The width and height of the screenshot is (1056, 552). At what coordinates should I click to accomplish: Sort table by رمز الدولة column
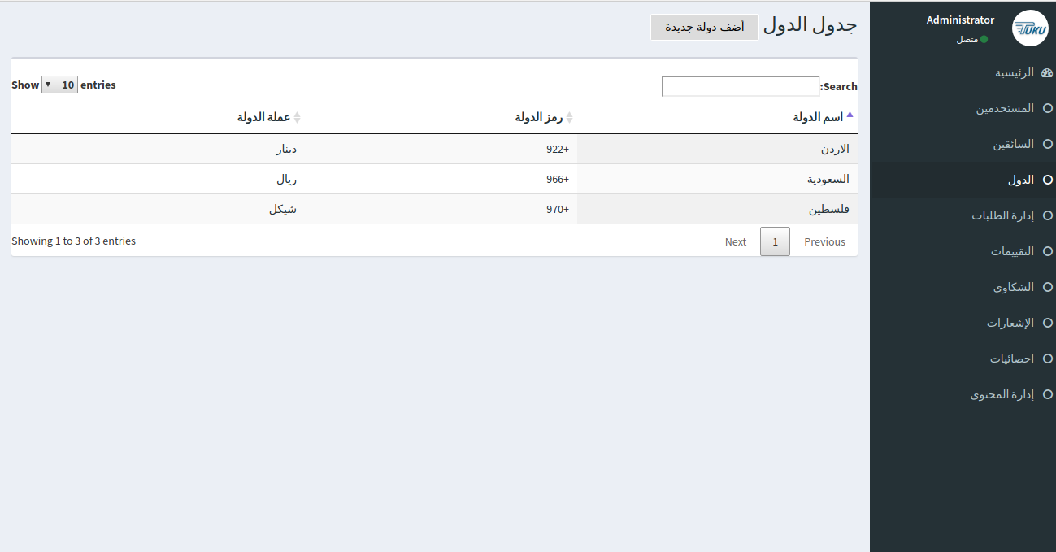tap(539, 117)
